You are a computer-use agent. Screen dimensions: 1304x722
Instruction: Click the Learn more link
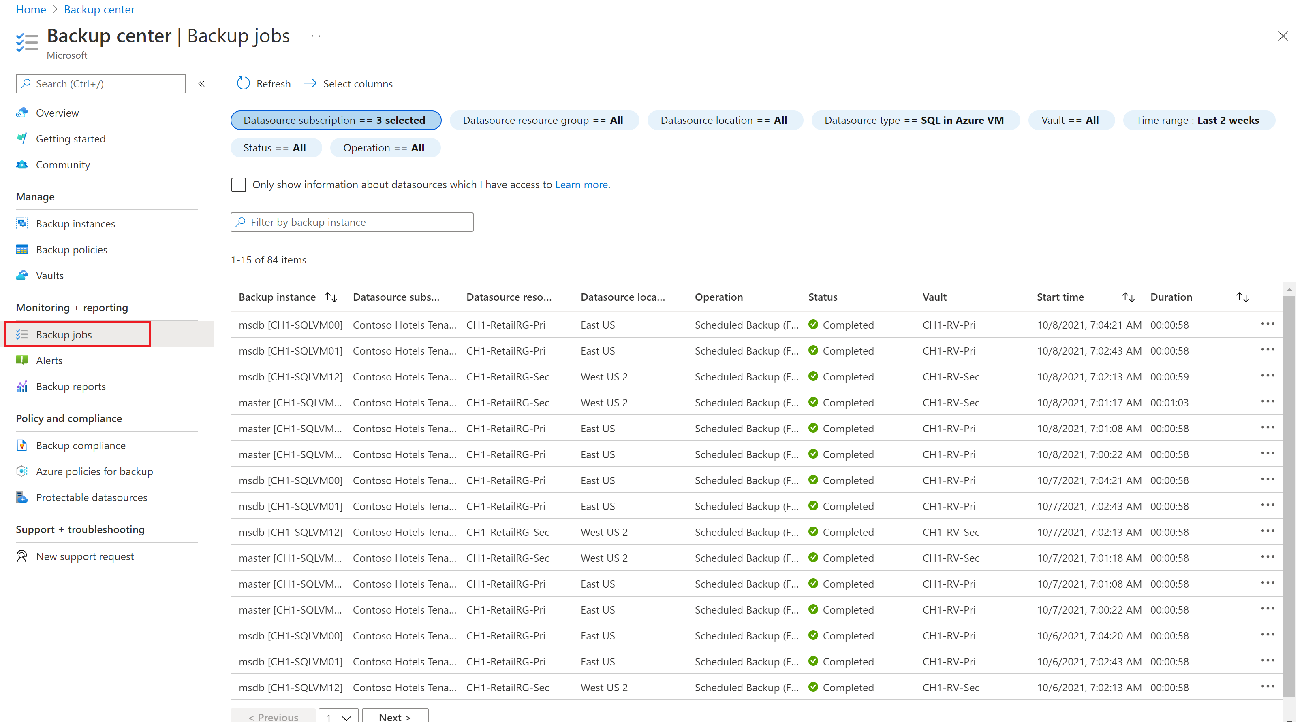[x=582, y=184]
